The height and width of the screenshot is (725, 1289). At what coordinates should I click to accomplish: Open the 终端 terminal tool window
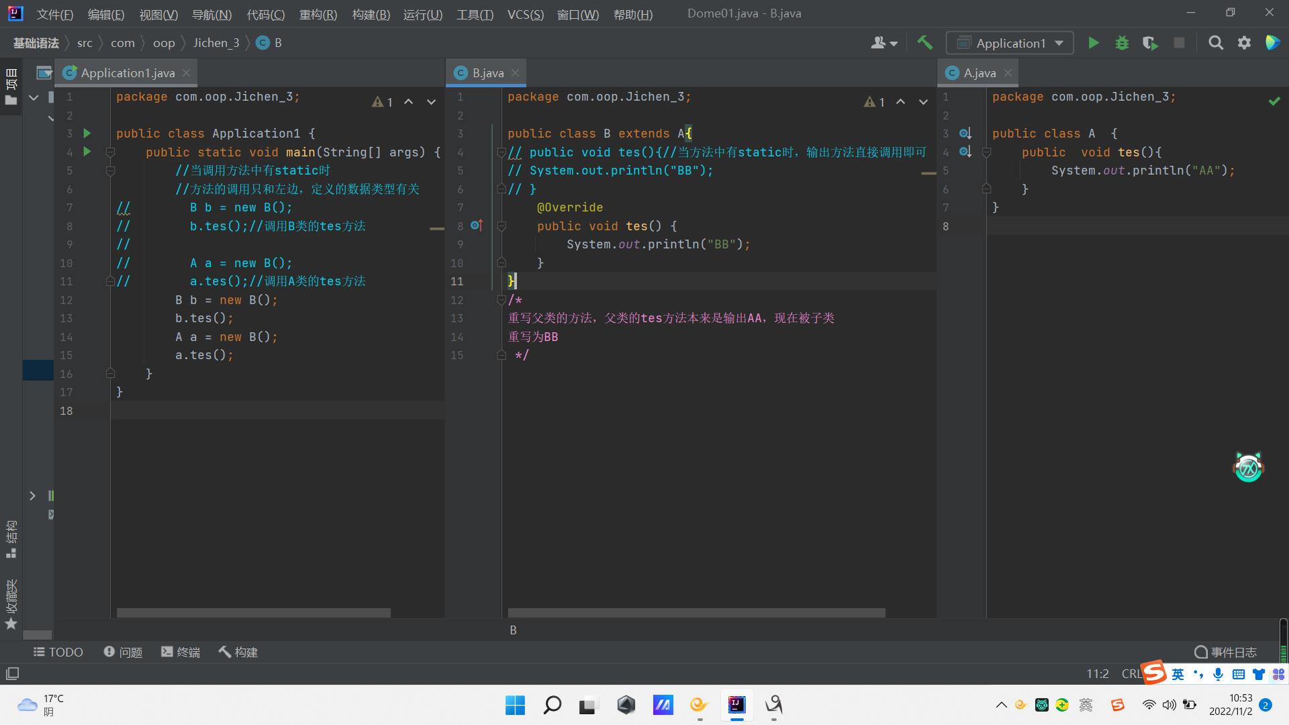click(181, 652)
